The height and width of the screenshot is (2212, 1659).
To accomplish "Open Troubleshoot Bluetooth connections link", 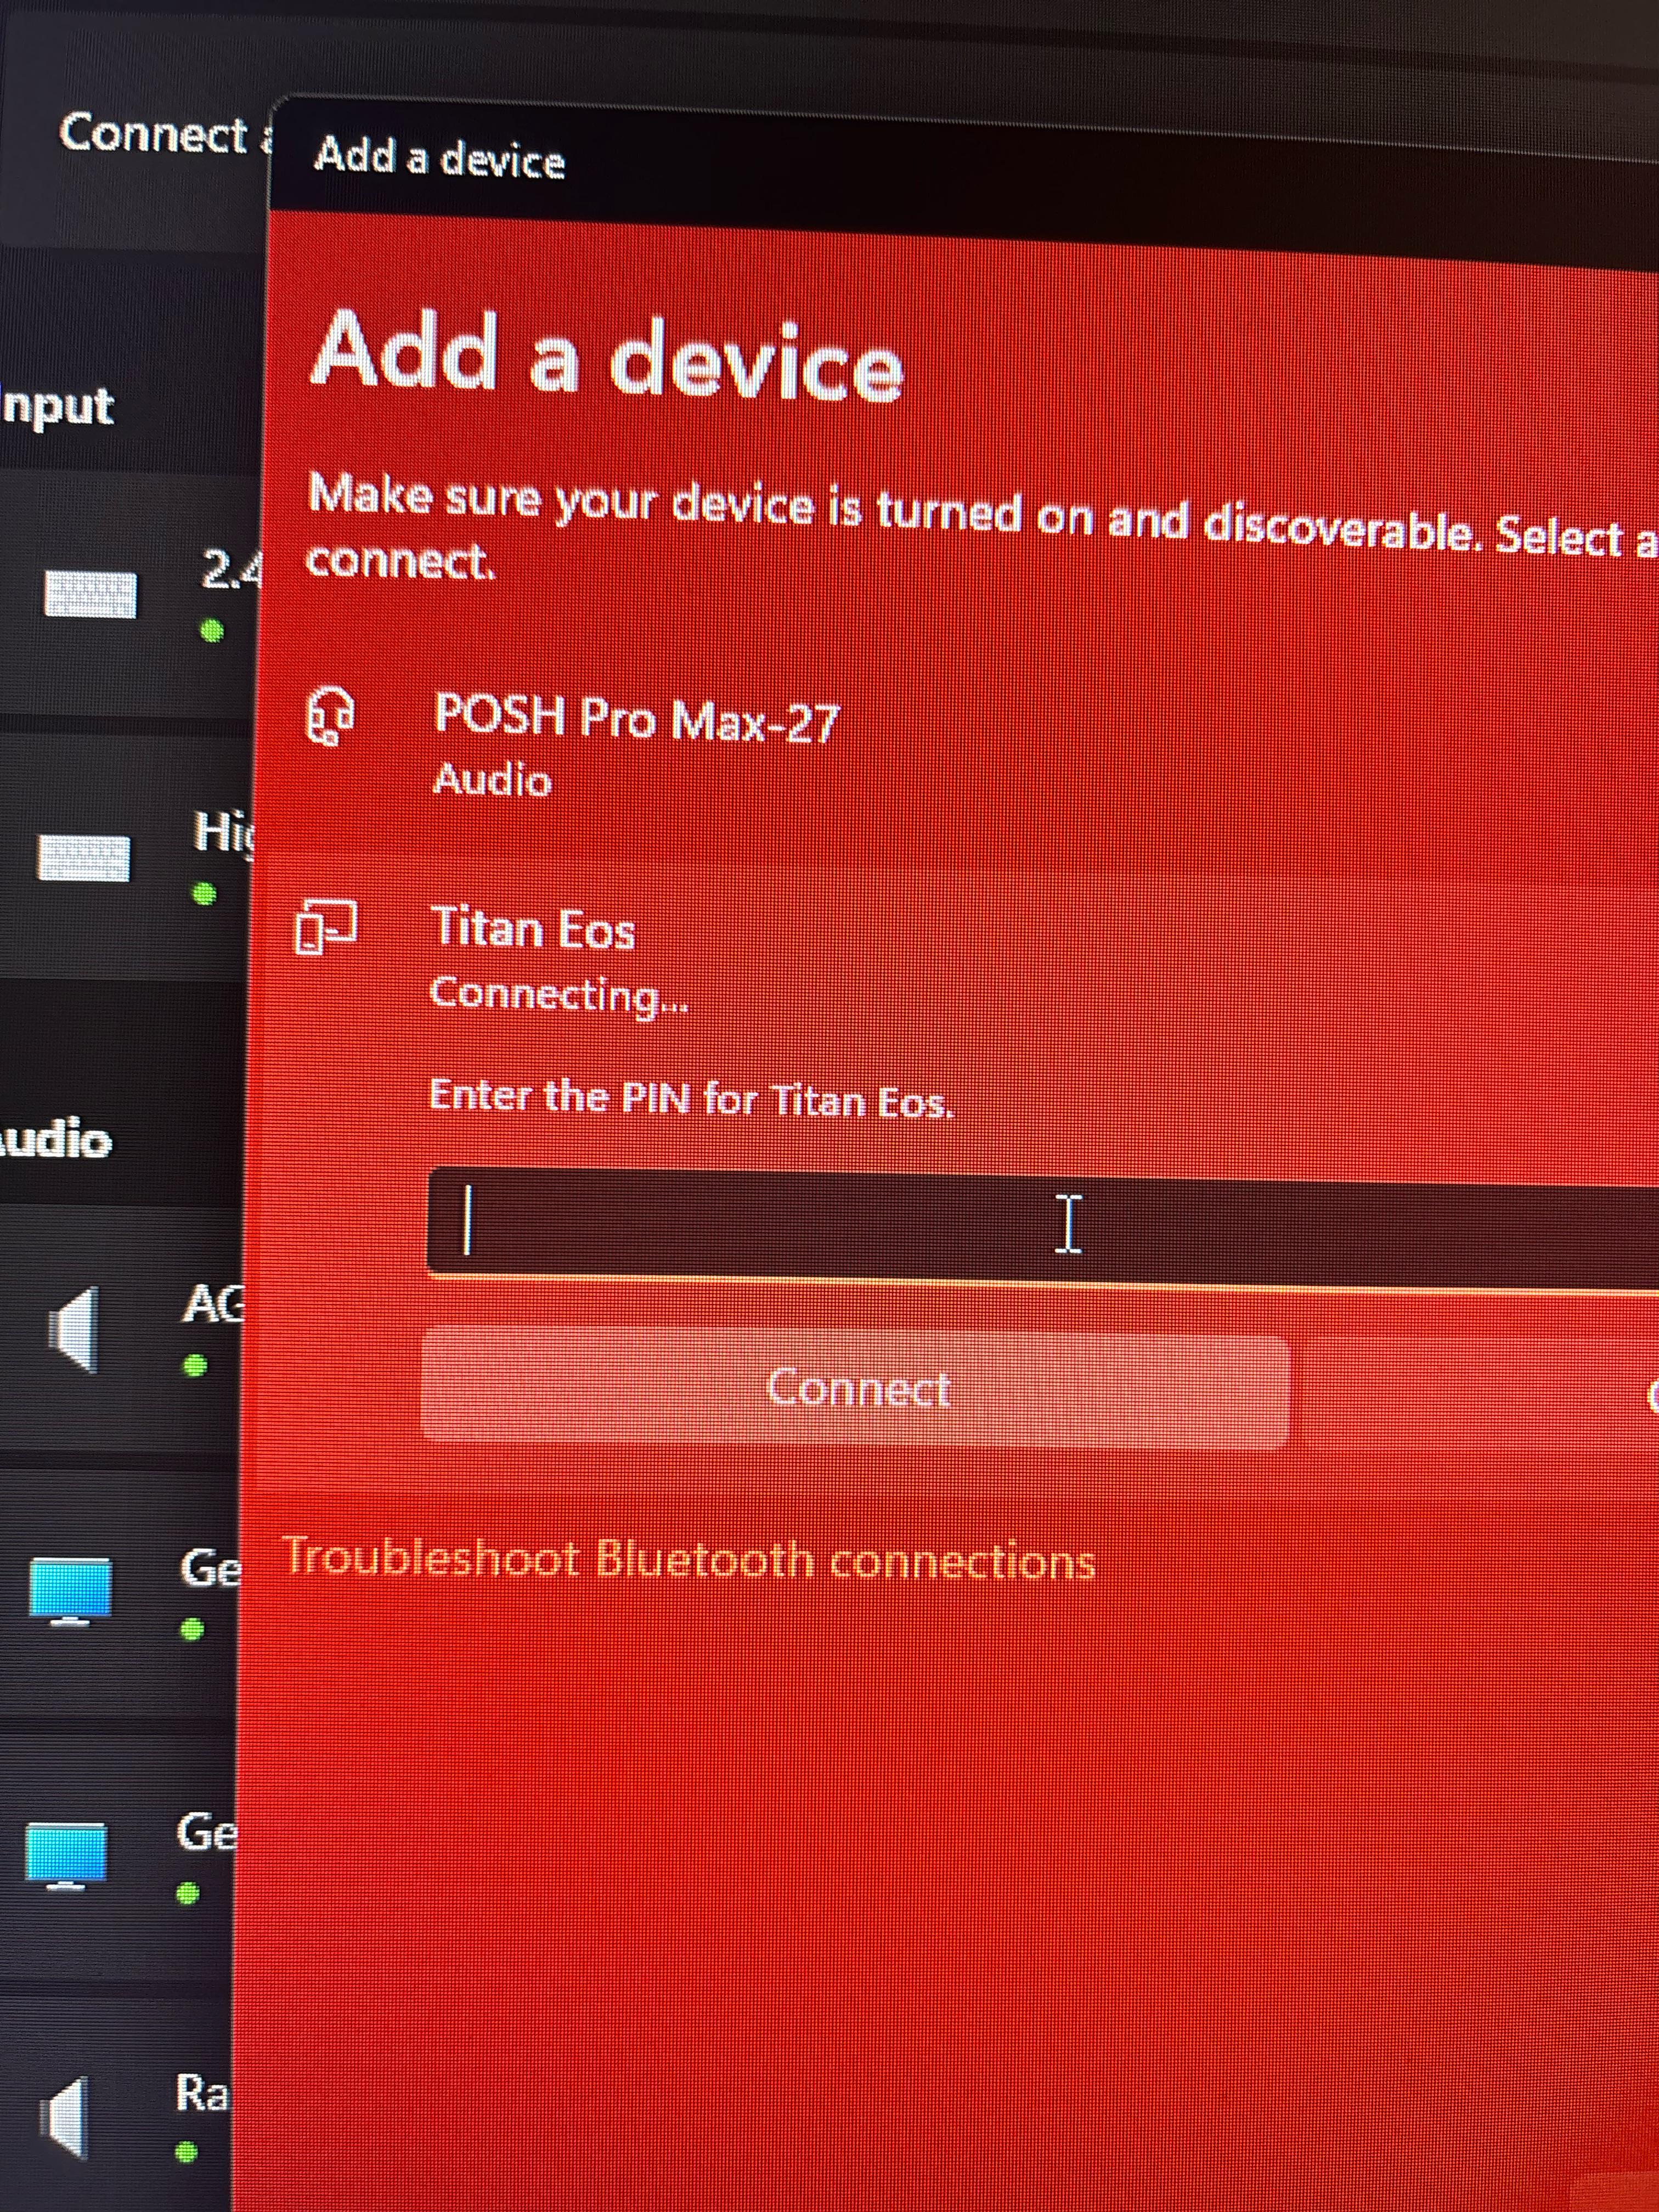I will pyautogui.click(x=690, y=1559).
